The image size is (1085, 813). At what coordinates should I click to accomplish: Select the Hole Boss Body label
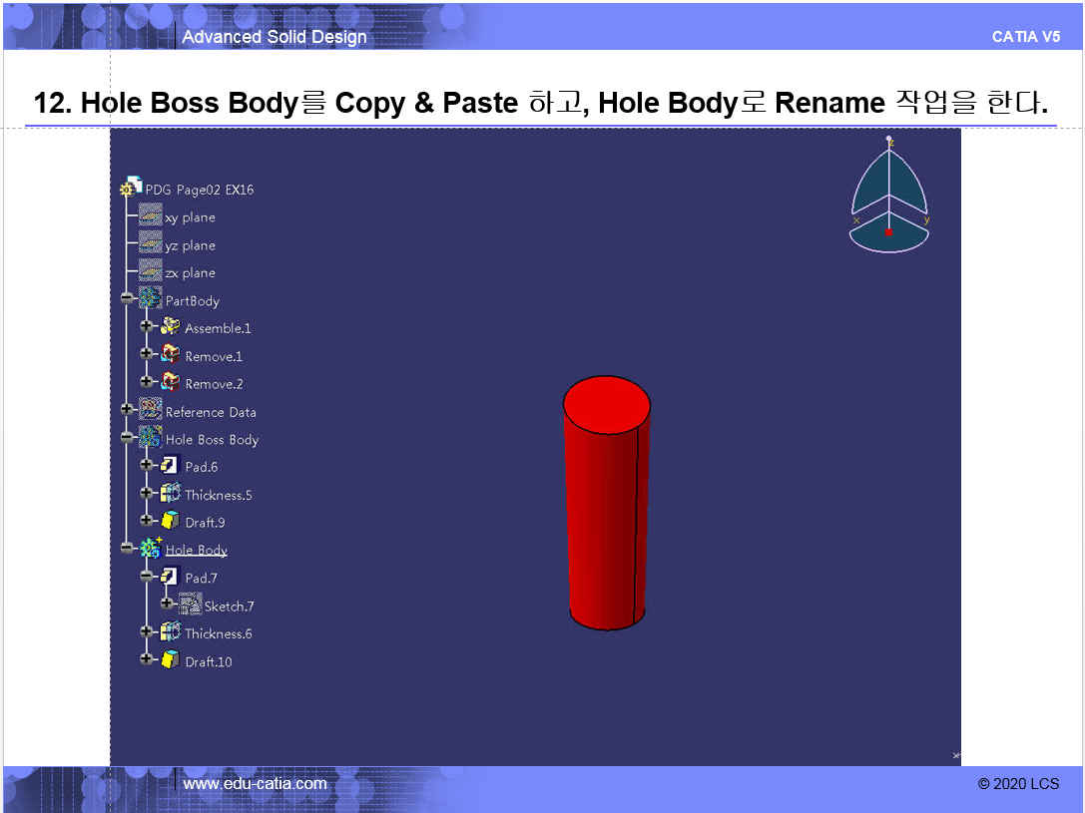pyautogui.click(x=212, y=439)
